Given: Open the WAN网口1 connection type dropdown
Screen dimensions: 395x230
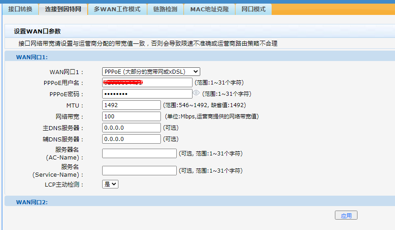Looking at the screenshot, I should pos(151,72).
